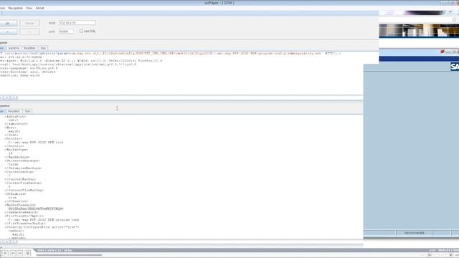Switch to the response headers tab
This screenshot has height=258, width=459.
[14, 112]
